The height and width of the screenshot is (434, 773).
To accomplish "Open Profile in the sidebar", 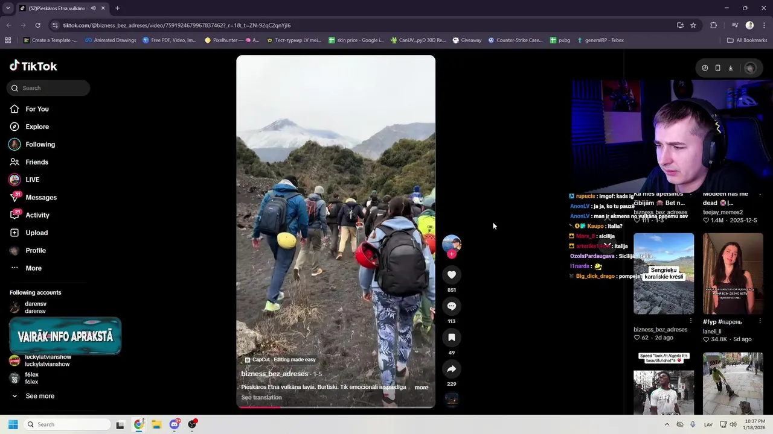I will [x=35, y=251].
